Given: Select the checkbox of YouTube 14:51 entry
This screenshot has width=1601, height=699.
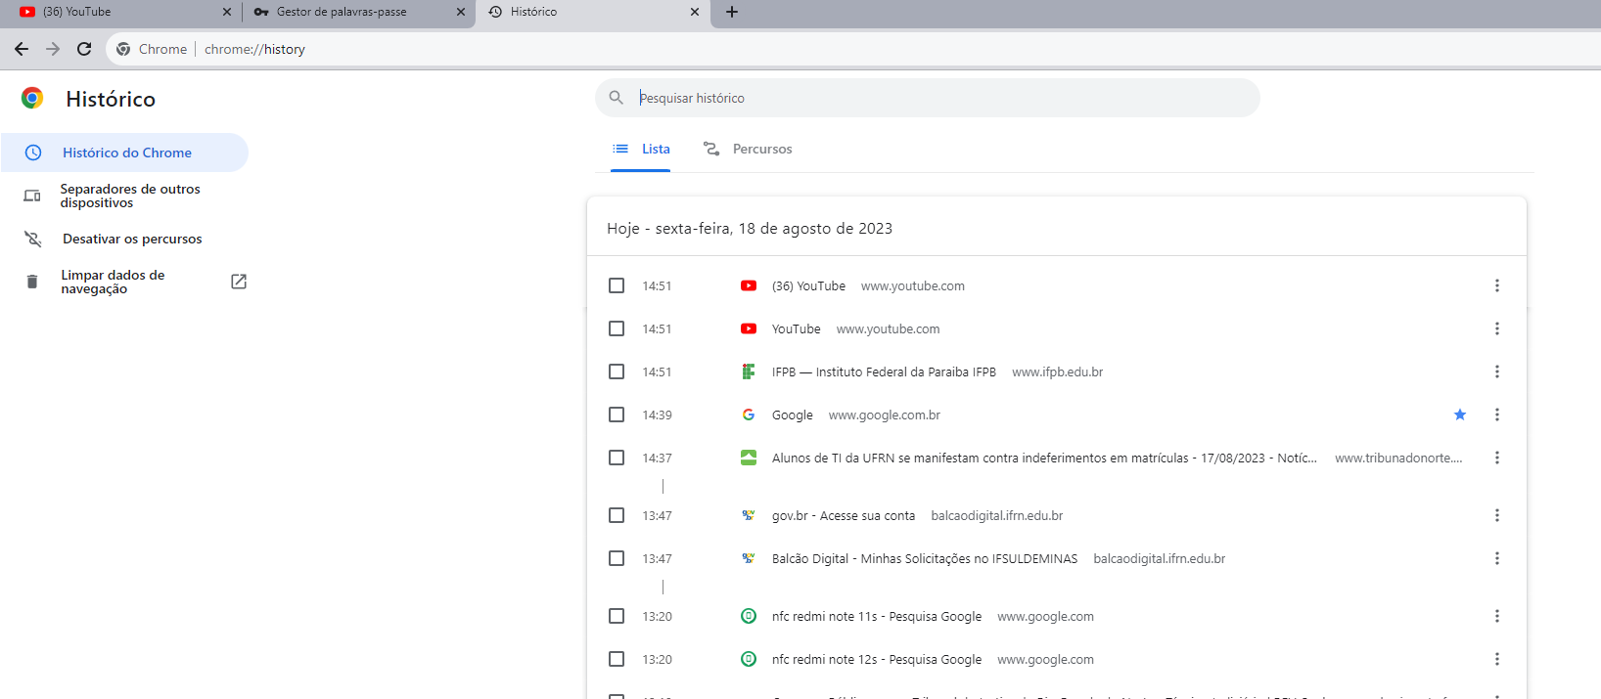Looking at the screenshot, I should point(617,328).
